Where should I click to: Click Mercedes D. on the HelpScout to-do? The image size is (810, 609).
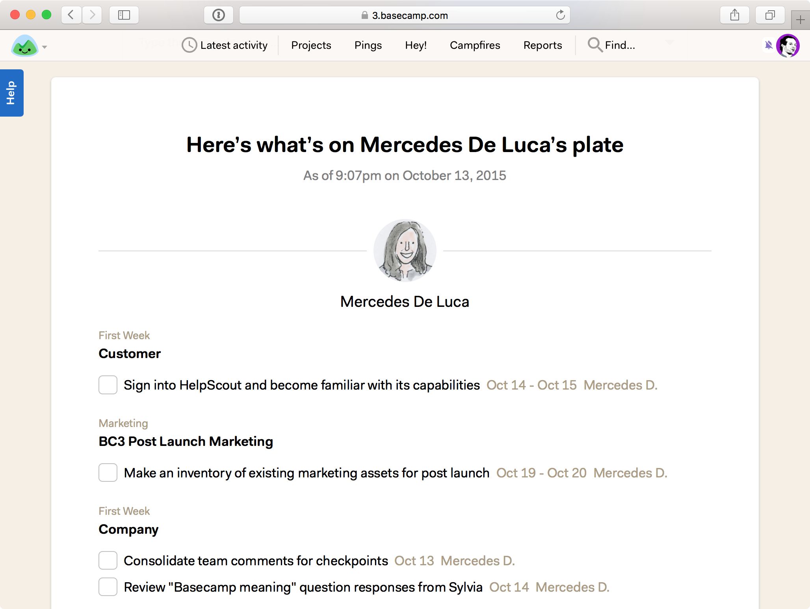click(621, 385)
